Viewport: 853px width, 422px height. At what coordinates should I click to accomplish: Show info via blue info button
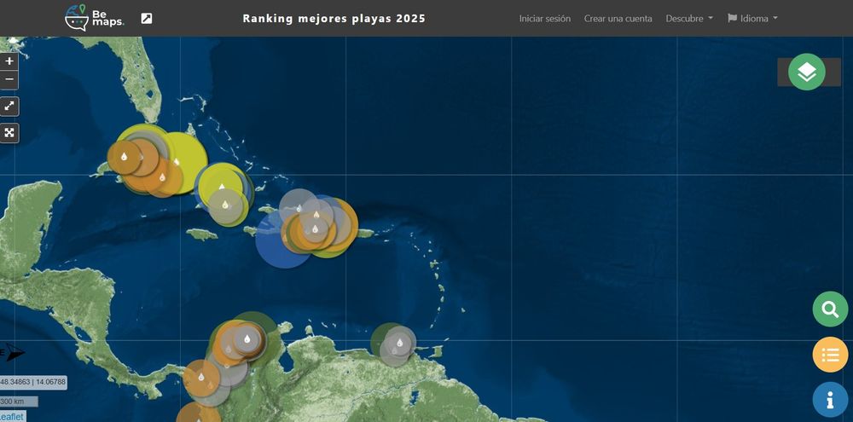pos(830,400)
